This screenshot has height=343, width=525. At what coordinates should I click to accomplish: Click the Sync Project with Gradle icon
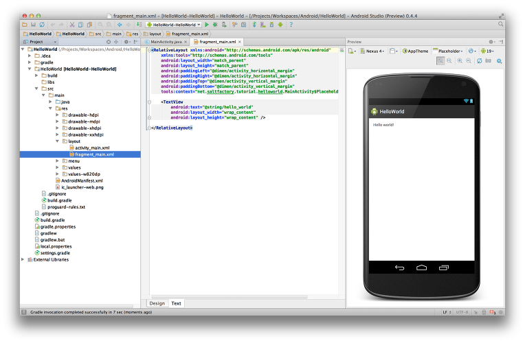[x=254, y=25]
